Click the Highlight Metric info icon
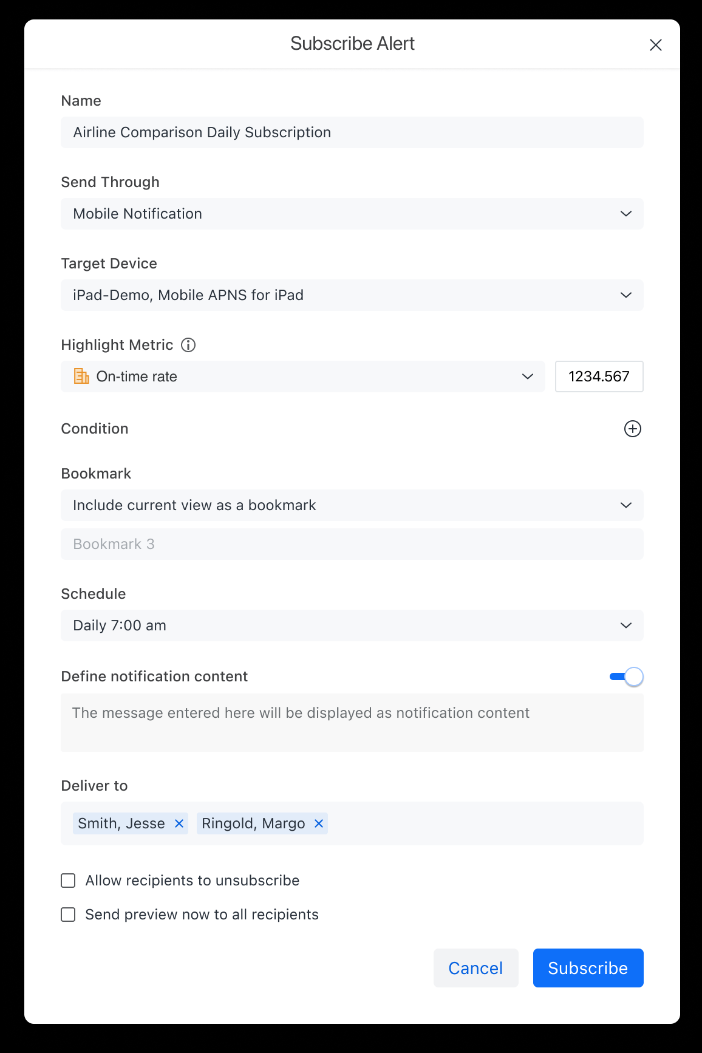 (x=188, y=345)
